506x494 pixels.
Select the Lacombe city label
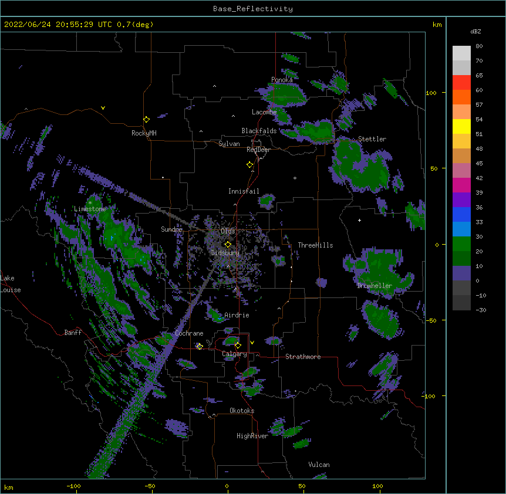point(264,112)
